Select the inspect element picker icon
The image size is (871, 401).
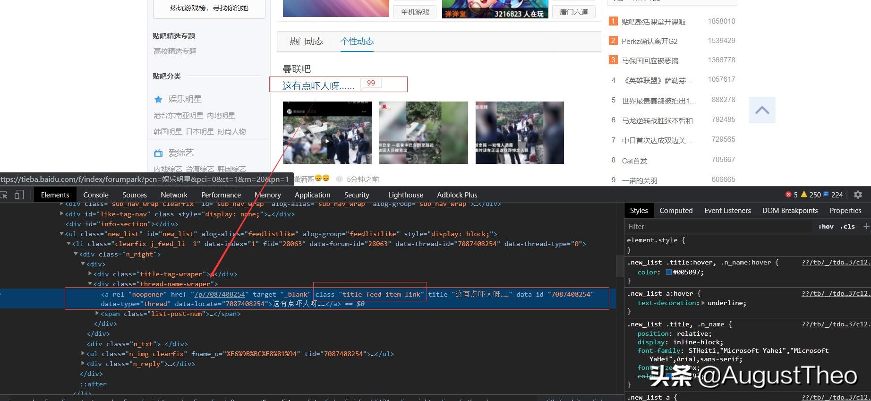[x=3, y=195]
